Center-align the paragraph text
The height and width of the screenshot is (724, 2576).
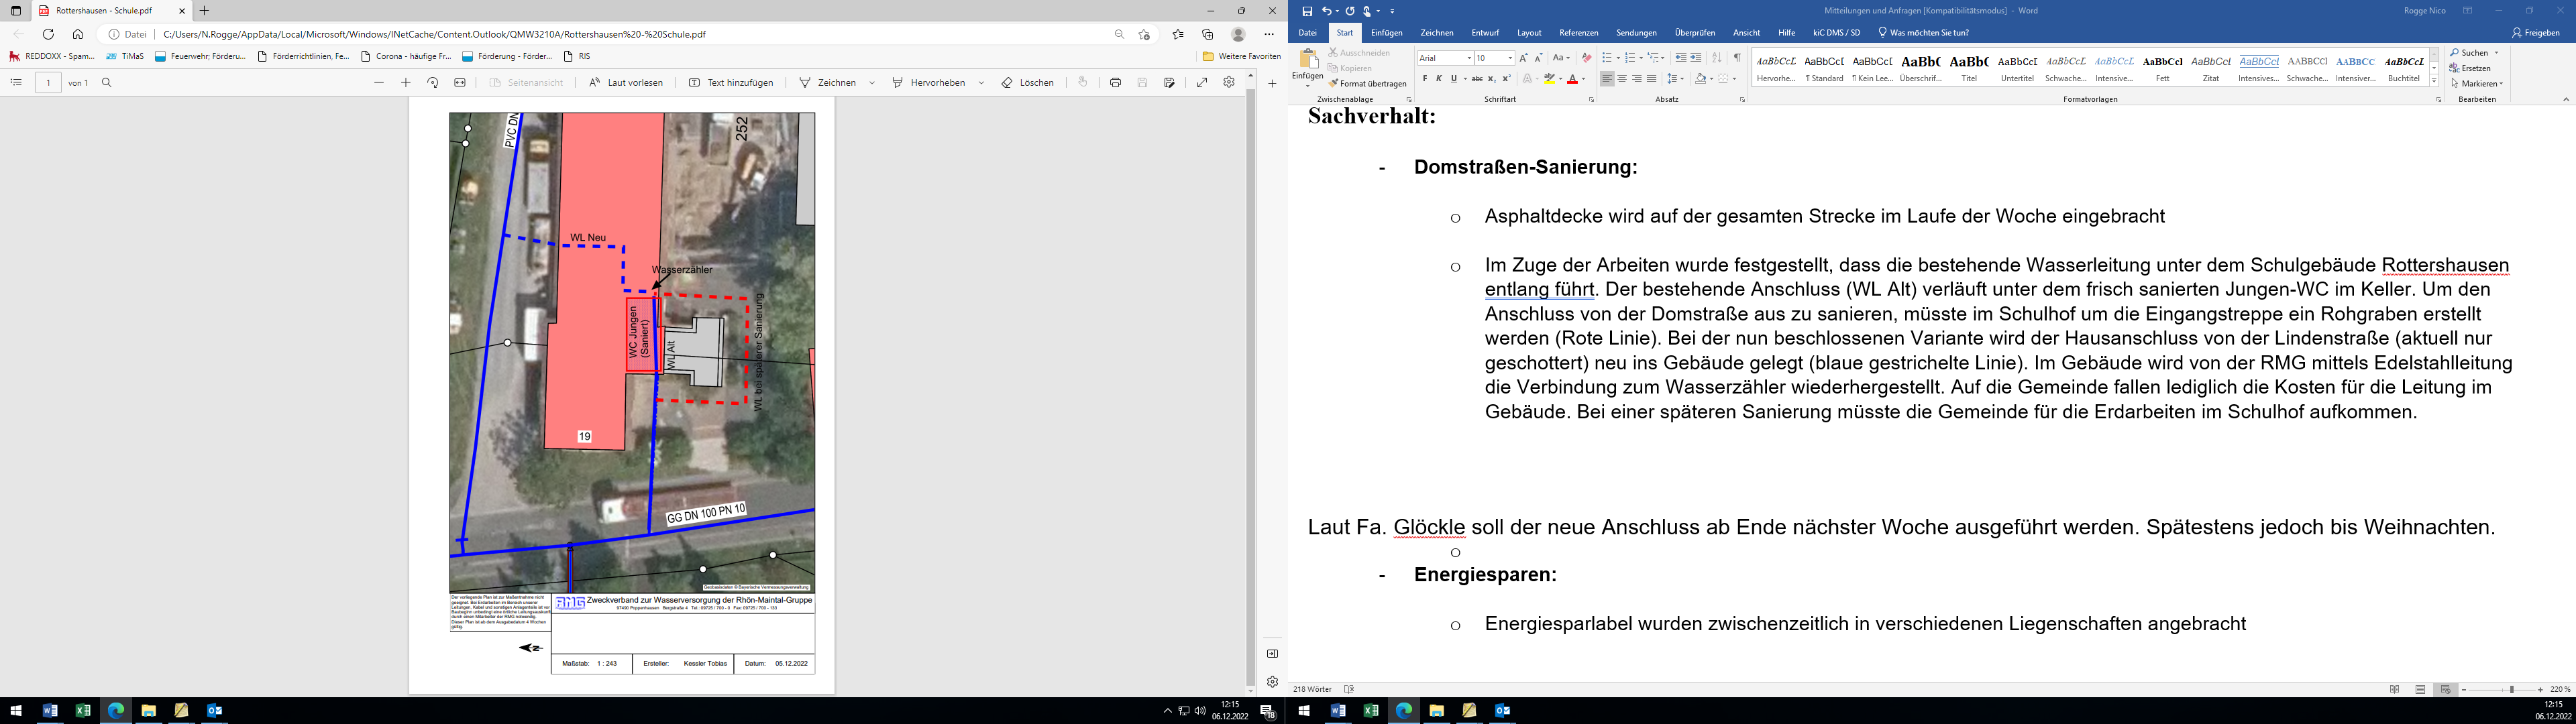point(1622,79)
